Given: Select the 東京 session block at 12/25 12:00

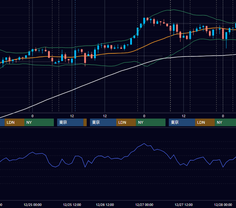Looking at the screenshot, I should (x=70, y=122).
